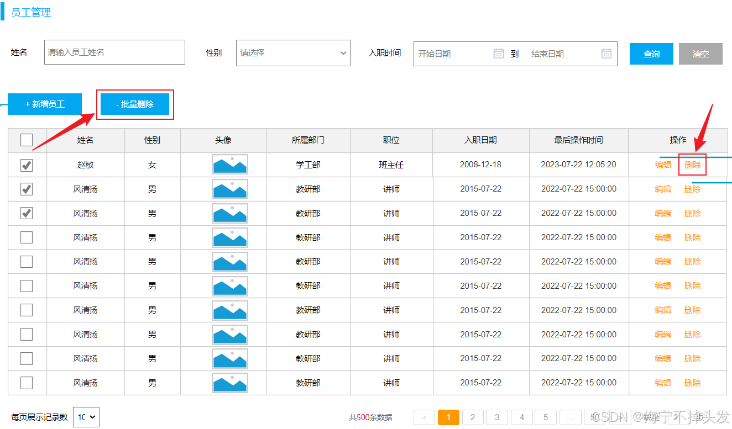
Task: Go to previous page arrow in pagination
Action: (x=424, y=417)
